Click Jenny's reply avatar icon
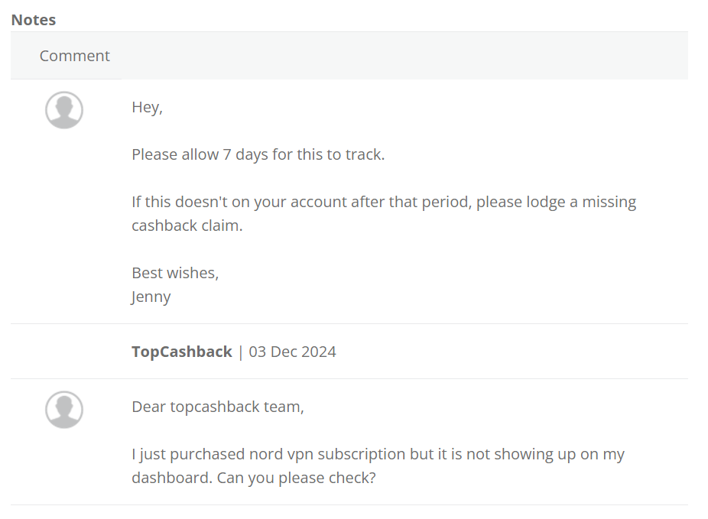 click(x=64, y=110)
